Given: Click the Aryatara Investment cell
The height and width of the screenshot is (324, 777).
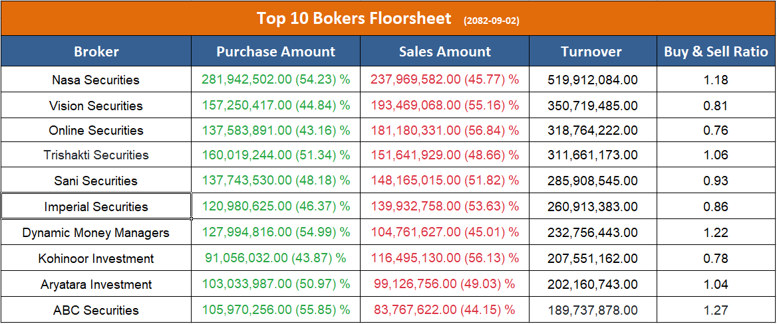Looking at the screenshot, I should point(96,285).
